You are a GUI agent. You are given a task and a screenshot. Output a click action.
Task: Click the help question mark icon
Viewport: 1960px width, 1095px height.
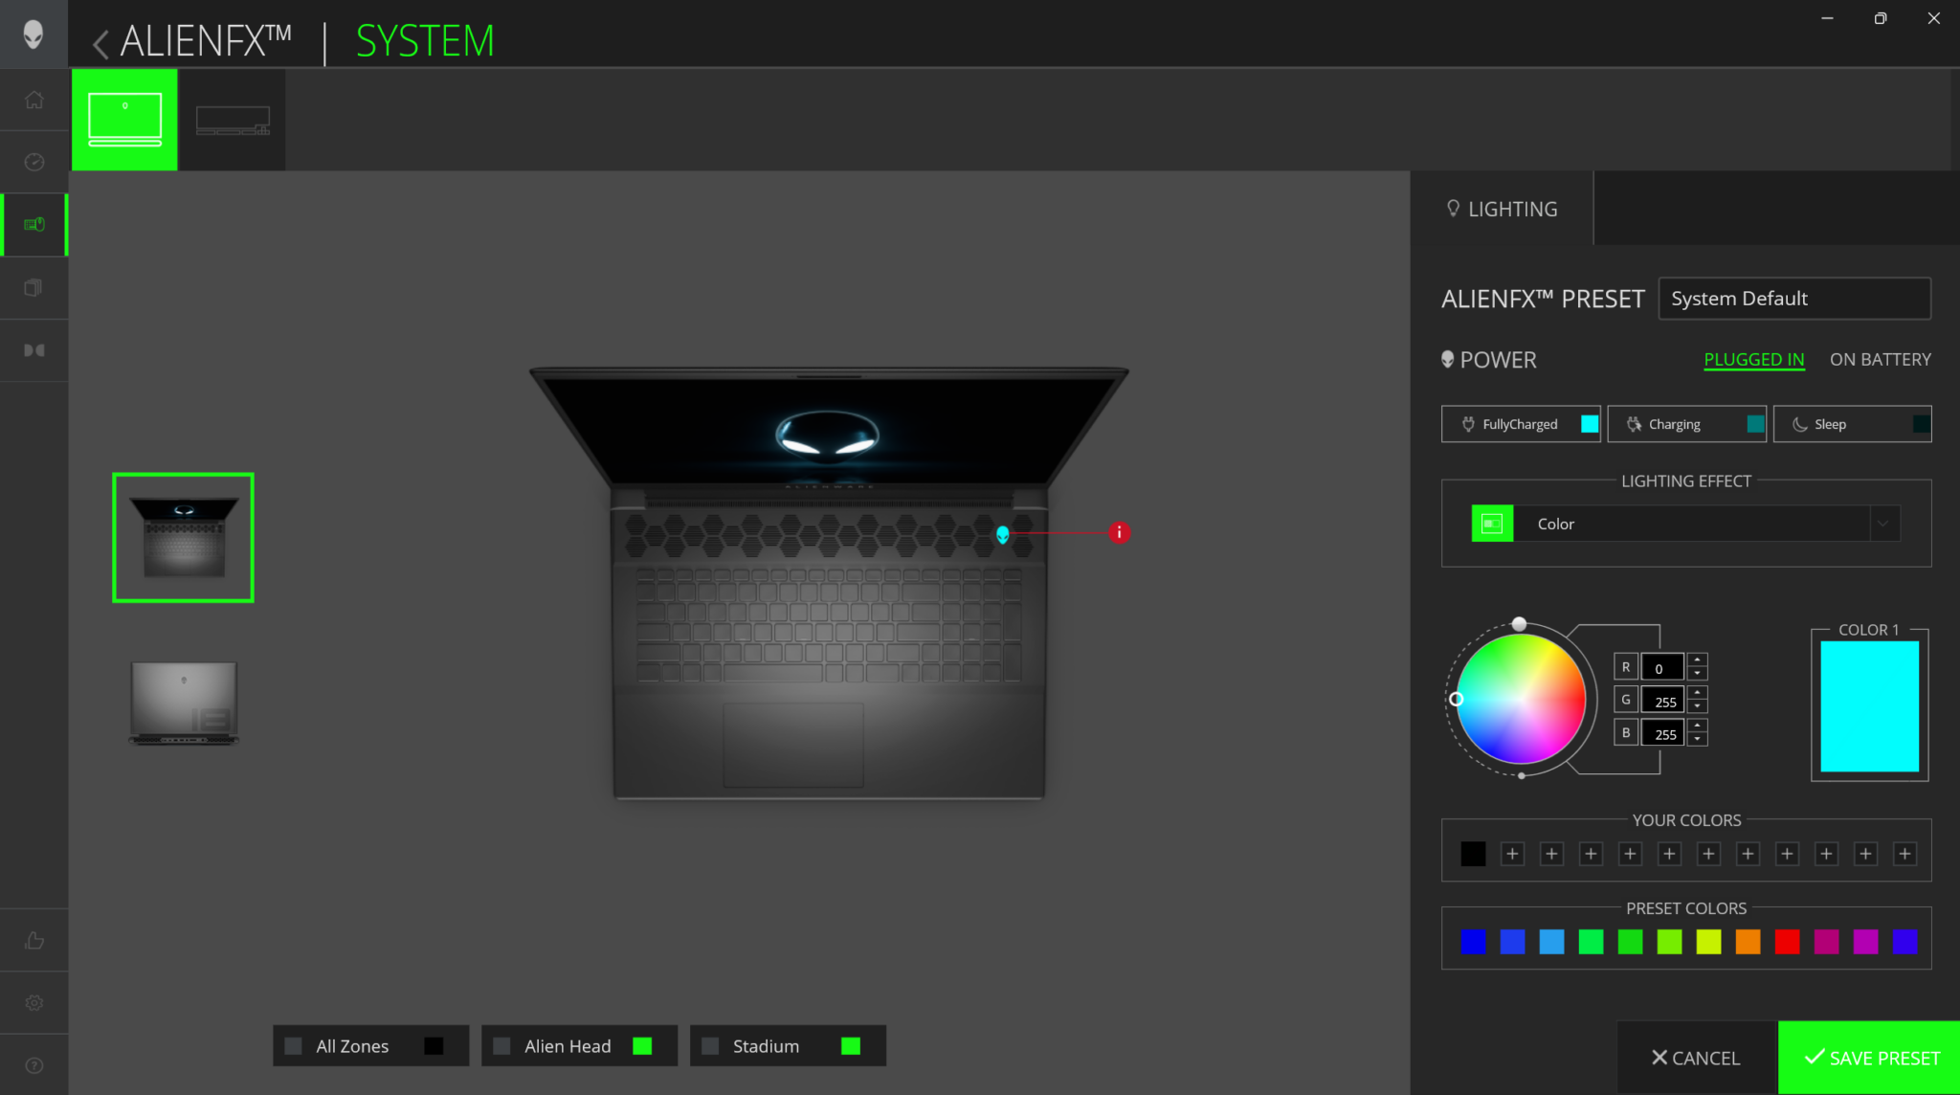click(34, 1065)
